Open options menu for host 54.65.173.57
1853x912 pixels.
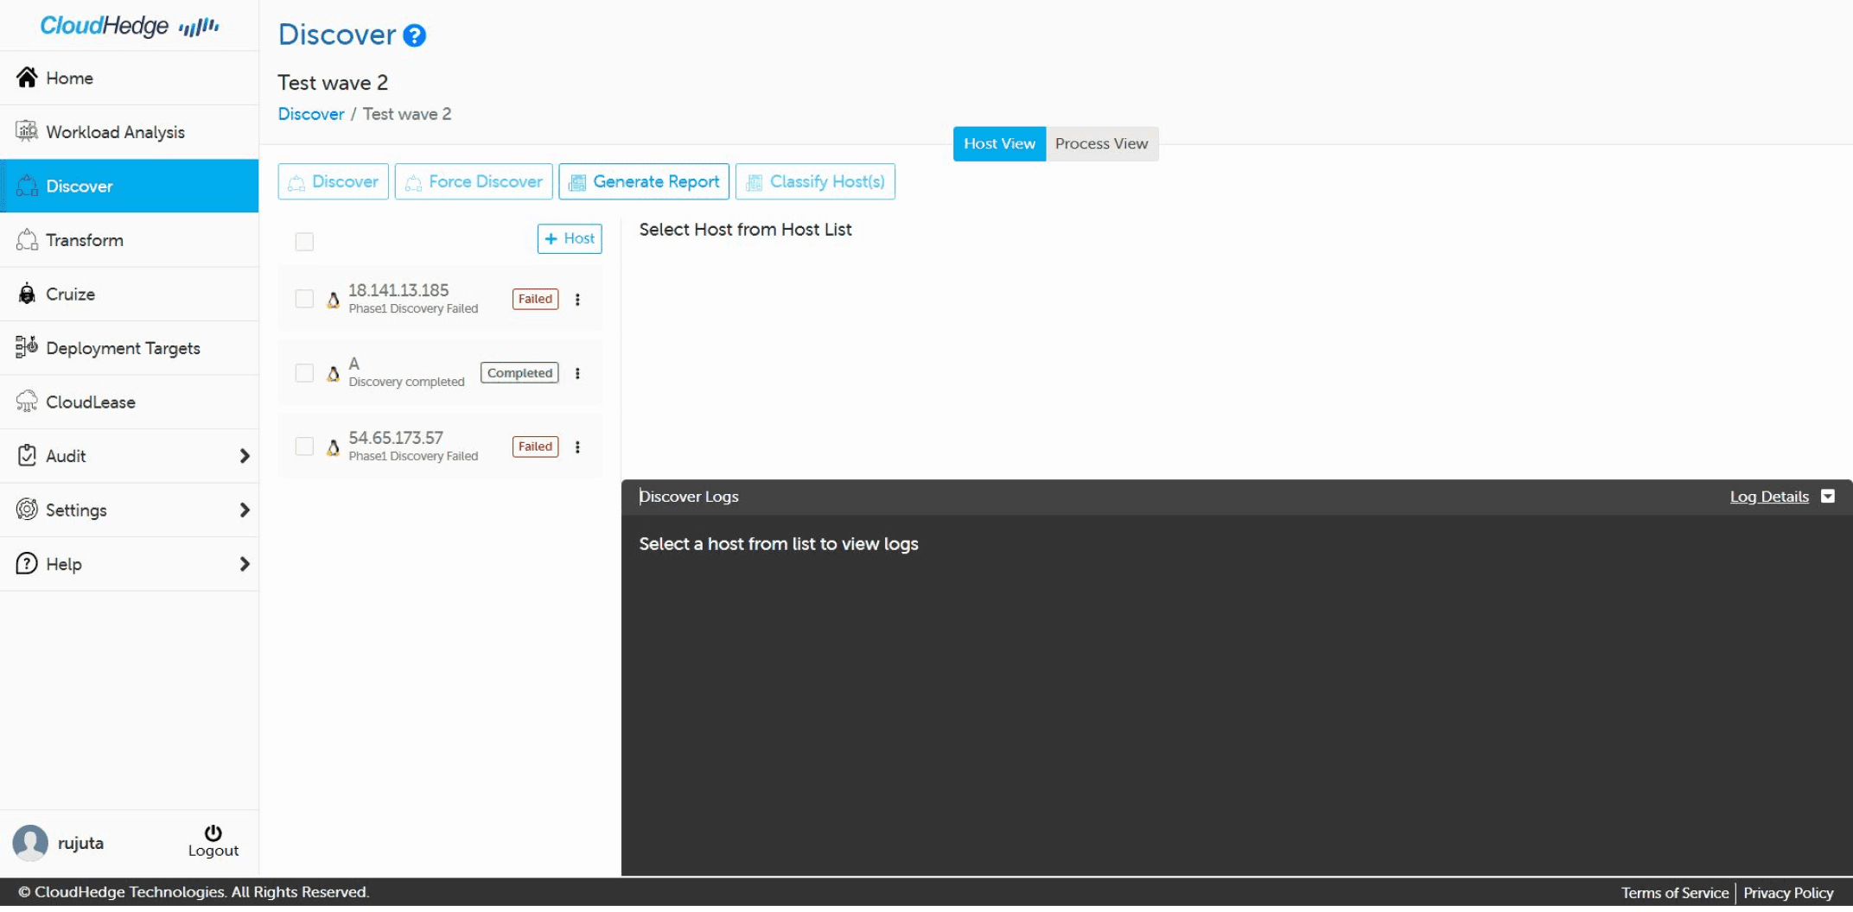pos(577,446)
